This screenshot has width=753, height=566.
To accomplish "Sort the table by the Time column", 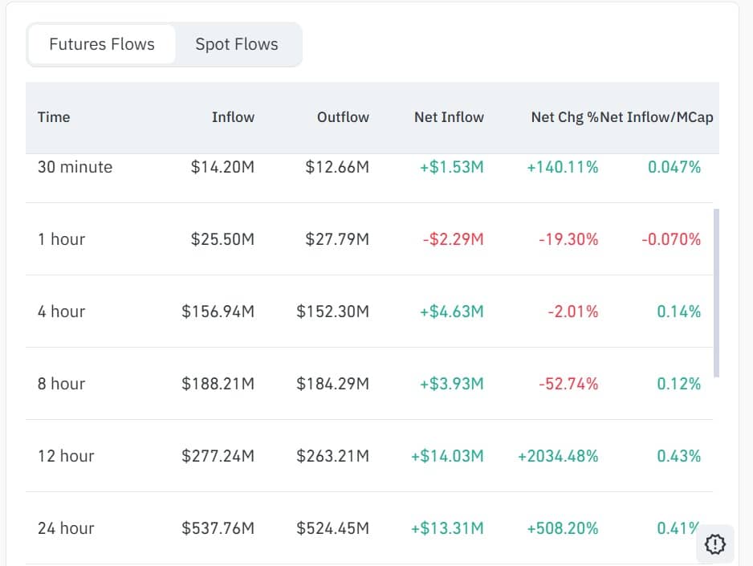I will click(53, 116).
